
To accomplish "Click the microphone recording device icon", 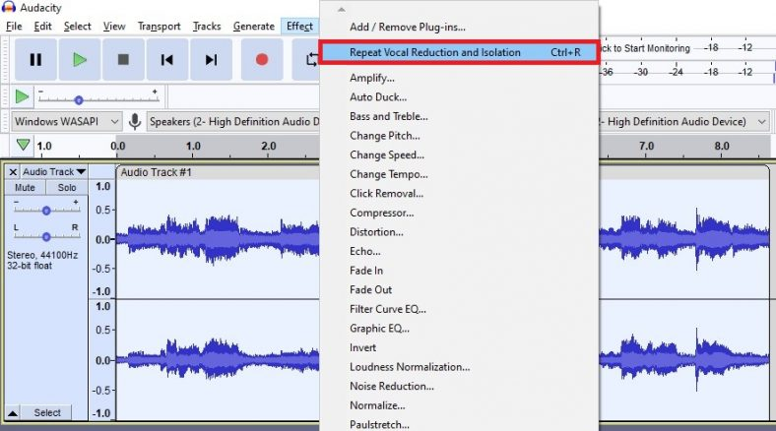I will pyautogui.click(x=135, y=121).
